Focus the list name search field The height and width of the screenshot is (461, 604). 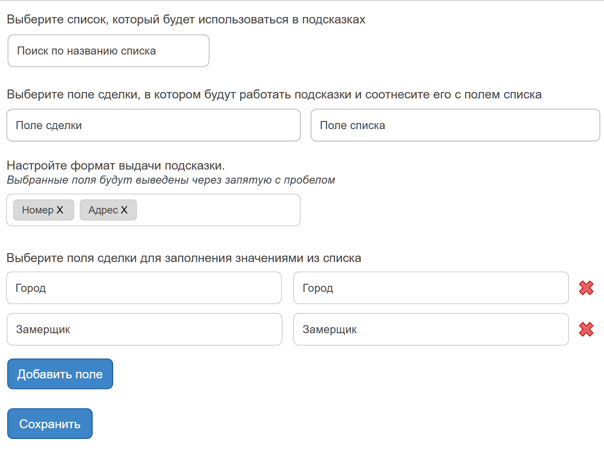pyautogui.click(x=108, y=51)
